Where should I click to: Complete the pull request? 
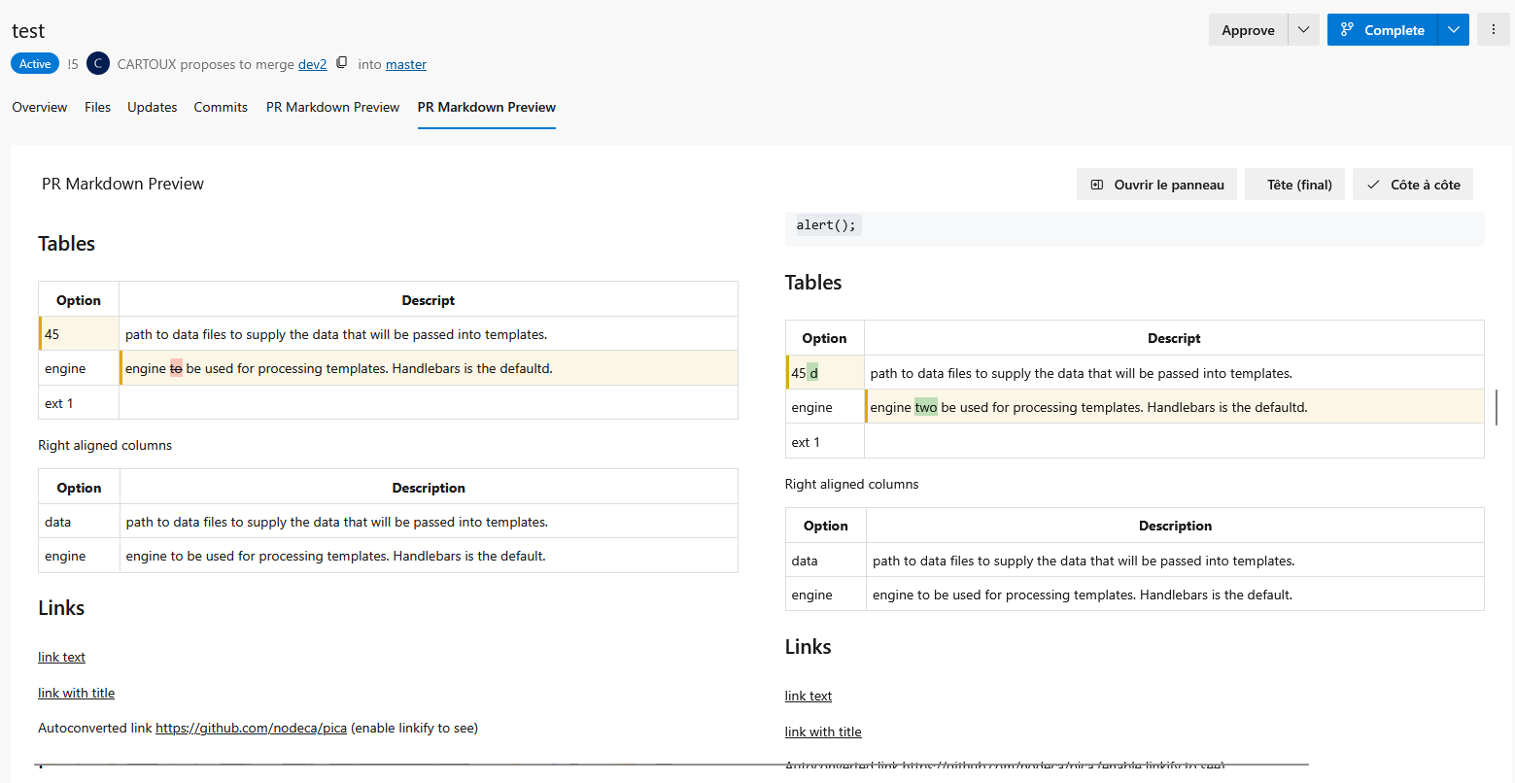tap(1382, 29)
